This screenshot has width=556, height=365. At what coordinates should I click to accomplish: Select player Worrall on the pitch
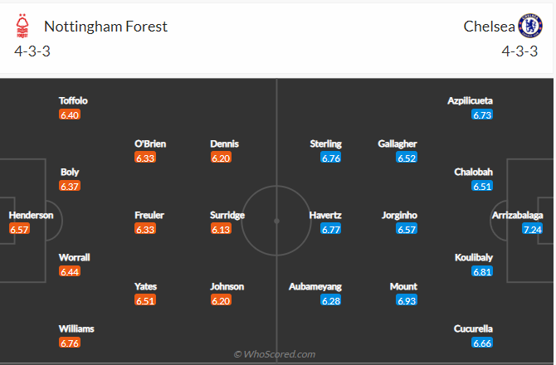coord(75,257)
